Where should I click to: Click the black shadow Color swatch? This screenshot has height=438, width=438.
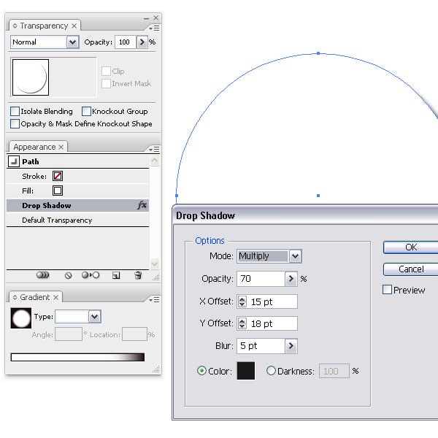246,371
